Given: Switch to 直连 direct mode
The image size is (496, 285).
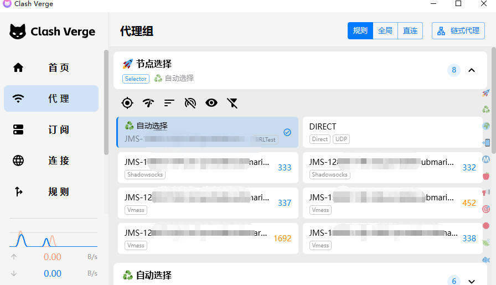Looking at the screenshot, I should click(410, 30).
